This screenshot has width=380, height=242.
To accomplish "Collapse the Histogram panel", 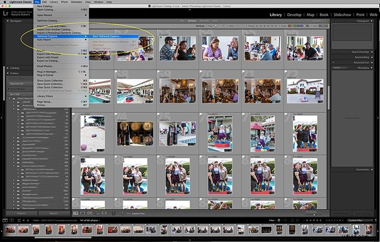I will coord(372,21).
